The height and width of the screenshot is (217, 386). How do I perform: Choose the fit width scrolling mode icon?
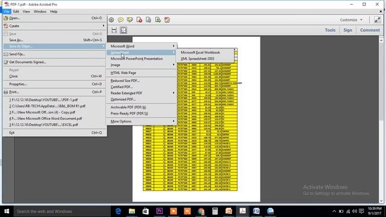(x=114, y=30)
